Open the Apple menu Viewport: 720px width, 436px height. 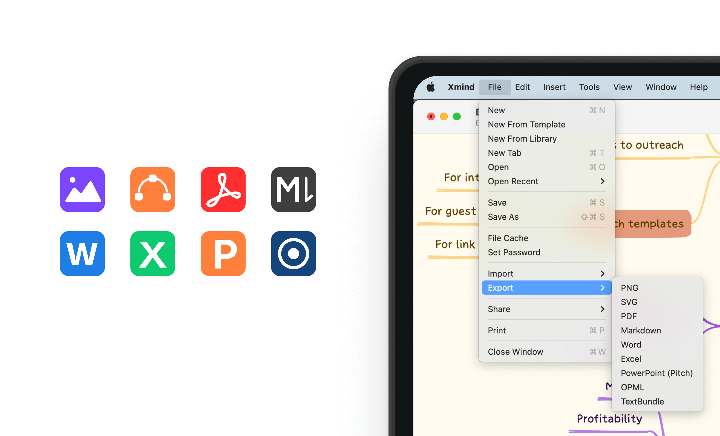click(x=431, y=87)
